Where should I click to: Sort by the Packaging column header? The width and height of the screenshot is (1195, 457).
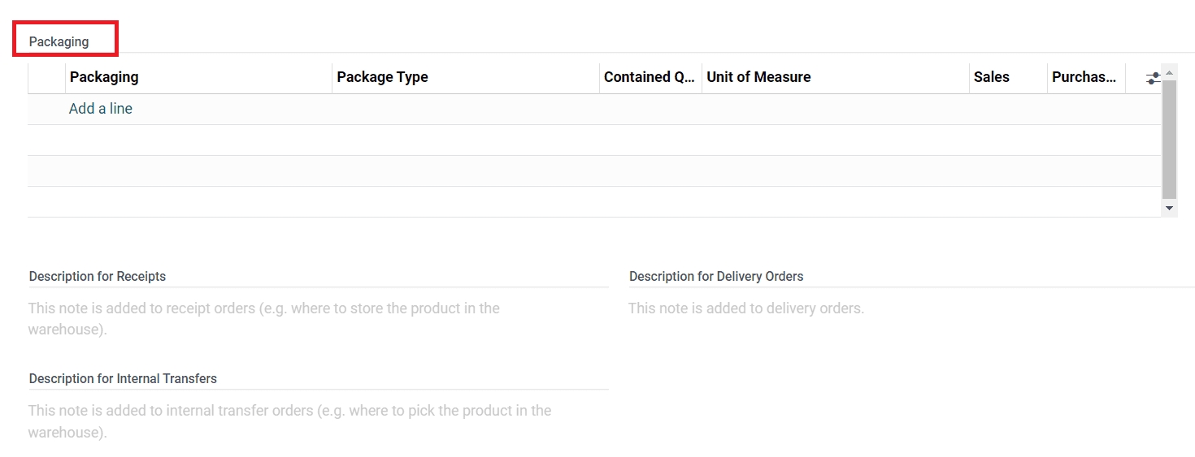pyautogui.click(x=104, y=77)
